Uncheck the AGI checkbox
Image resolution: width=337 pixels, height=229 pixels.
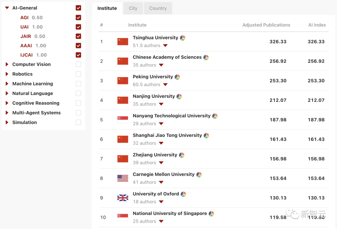click(78, 17)
